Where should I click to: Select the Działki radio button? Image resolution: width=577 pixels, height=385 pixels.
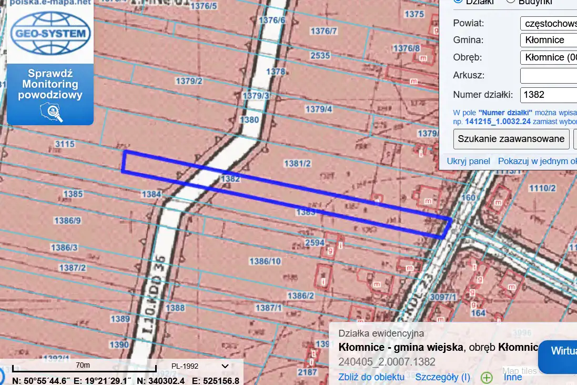[x=458, y=1]
